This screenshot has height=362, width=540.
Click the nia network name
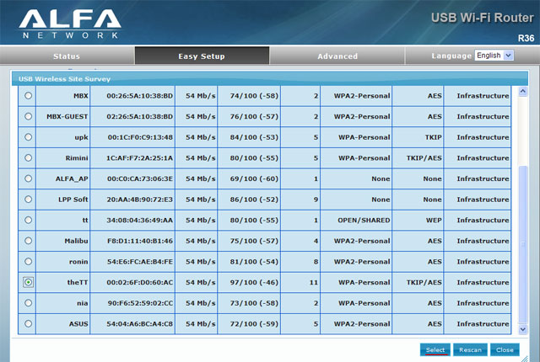tap(83, 303)
